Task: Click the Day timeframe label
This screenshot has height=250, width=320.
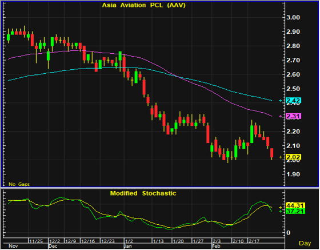Action: pyautogui.click(x=305, y=243)
